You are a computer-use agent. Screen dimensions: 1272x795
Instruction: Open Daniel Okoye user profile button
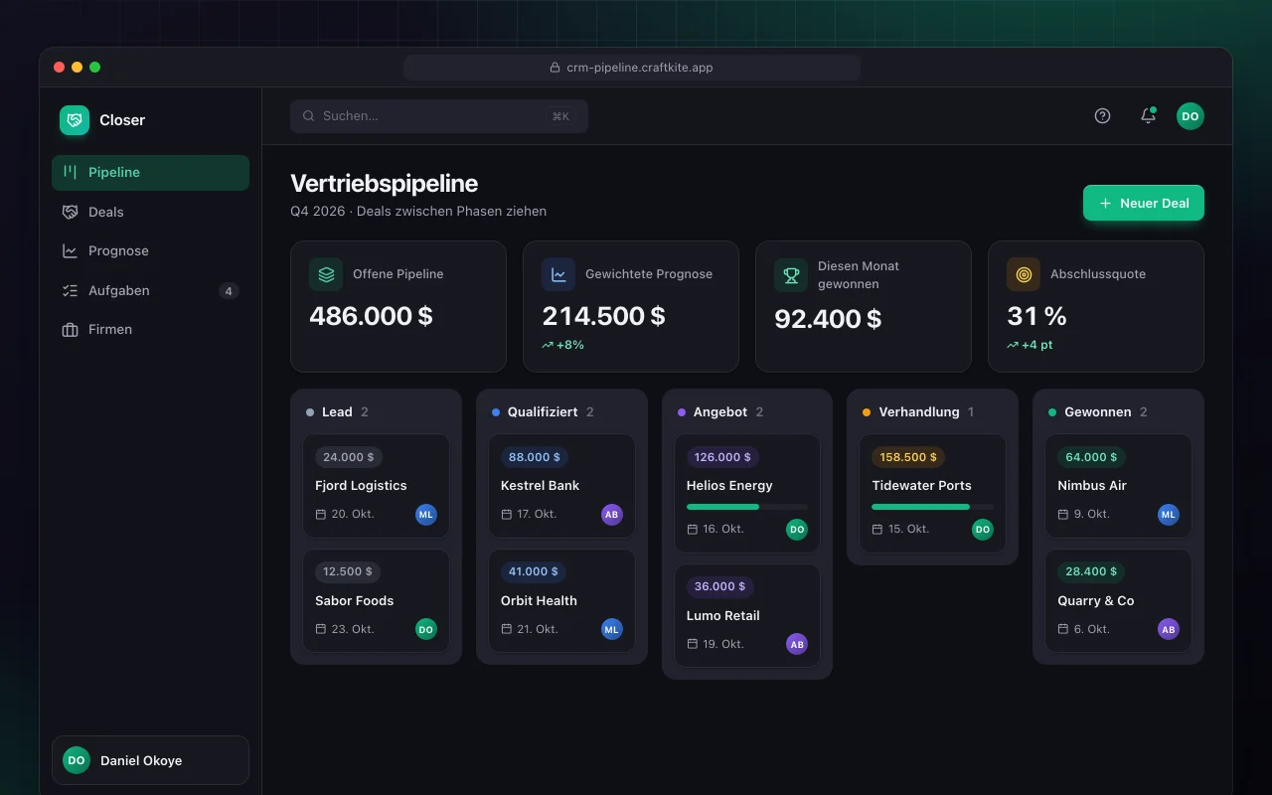click(x=150, y=760)
